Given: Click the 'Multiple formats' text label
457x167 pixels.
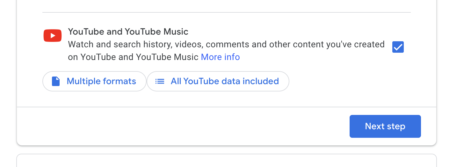Looking at the screenshot, I should 101,81.
